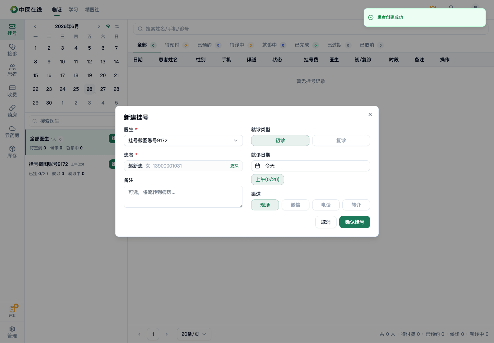This screenshot has width=494, height=343.
Task: Select 转介 channel
Action: (356, 205)
